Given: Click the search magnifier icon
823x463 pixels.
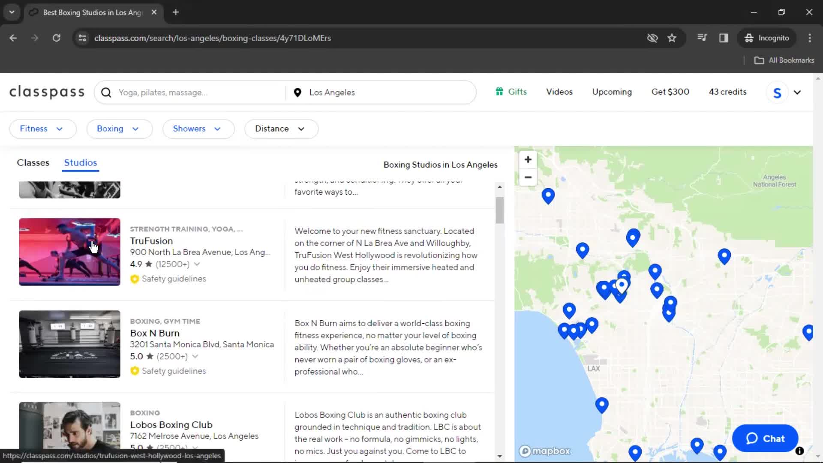Looking at the screenshot, I should point(106,93).
